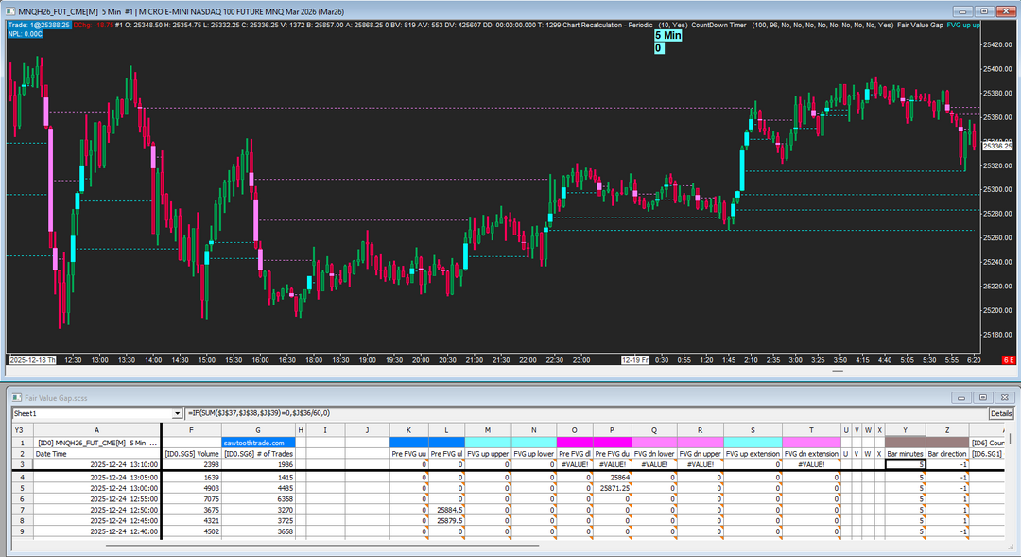1021x557 pixels.
Task: Click the Details button in spreadsheet
Action: 1001,413
